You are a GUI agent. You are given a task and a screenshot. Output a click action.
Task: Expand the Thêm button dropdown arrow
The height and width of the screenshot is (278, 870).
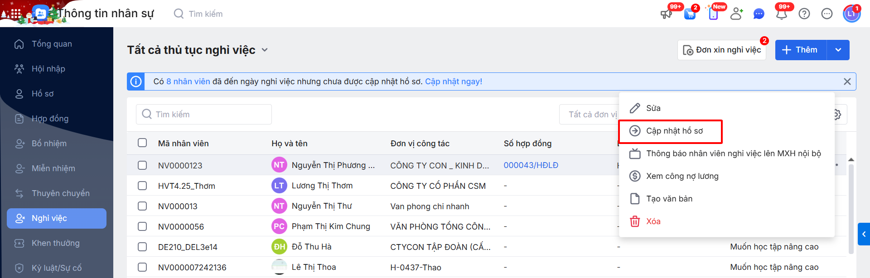pos(838,50)
